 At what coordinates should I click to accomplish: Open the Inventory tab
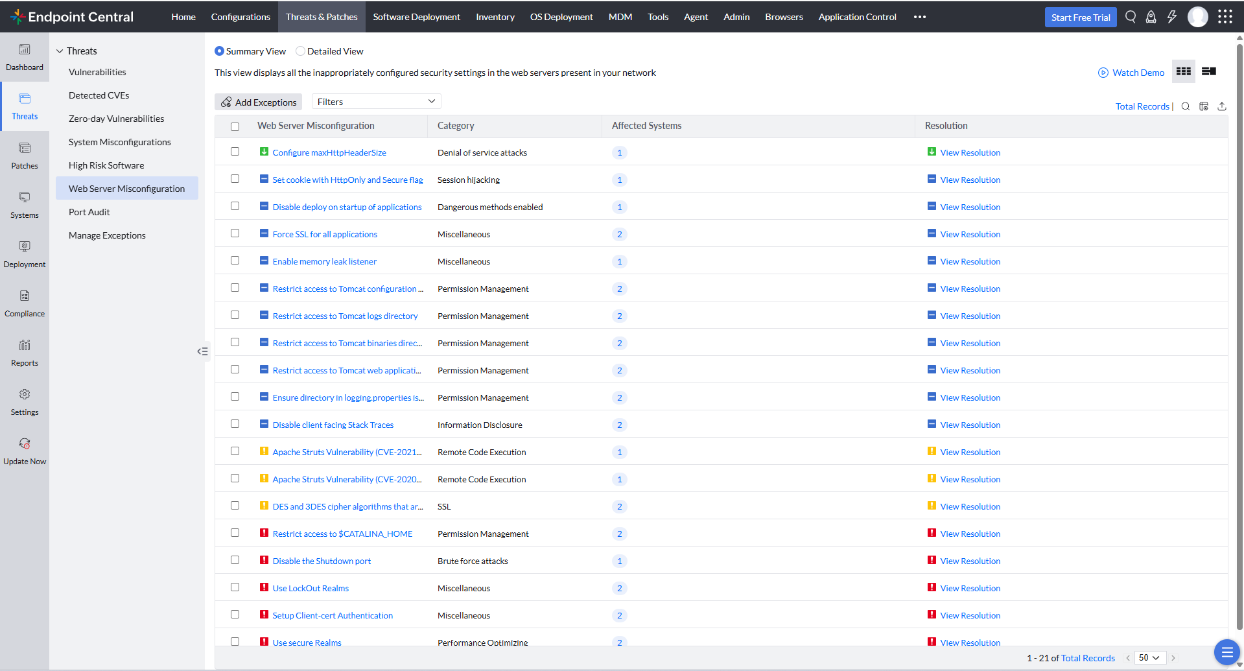[x=495, y=17]
